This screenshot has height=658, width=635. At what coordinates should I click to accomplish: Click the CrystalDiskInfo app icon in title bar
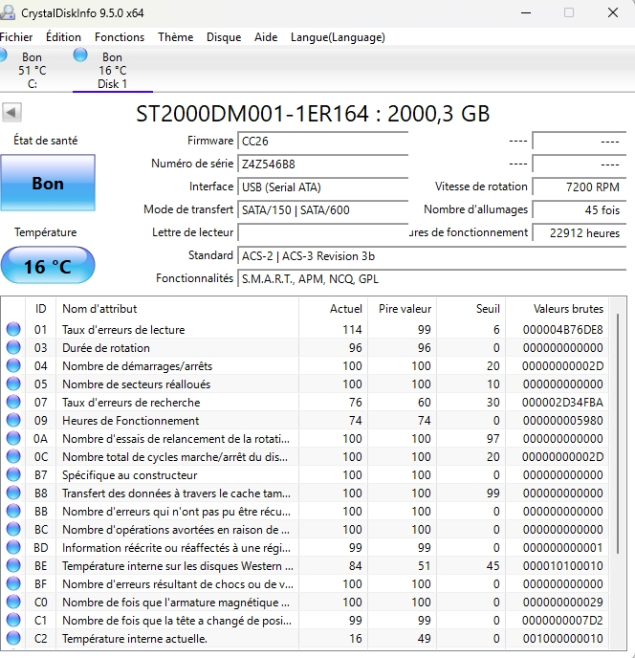[x=9, y=12]
